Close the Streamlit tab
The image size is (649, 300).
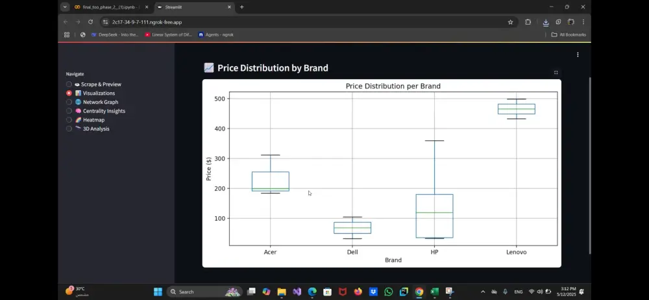[229, 7]
